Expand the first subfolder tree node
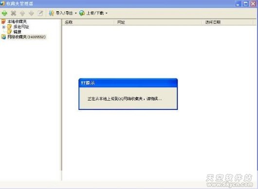258x189 pixels. (x=4, y=27)
